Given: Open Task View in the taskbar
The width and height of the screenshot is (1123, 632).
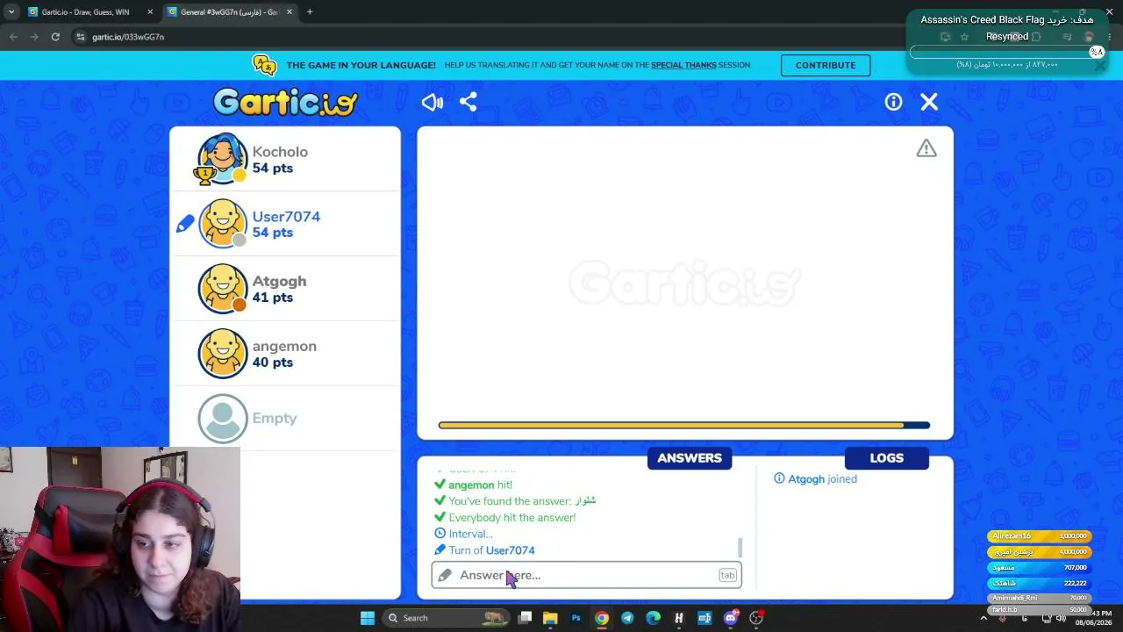Looking at the screenshot, I should (x=525, y=618).
